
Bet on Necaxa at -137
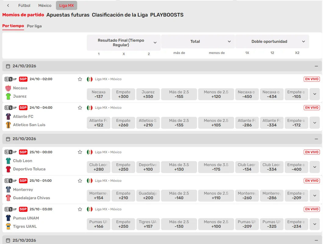[x=98, y=94]
